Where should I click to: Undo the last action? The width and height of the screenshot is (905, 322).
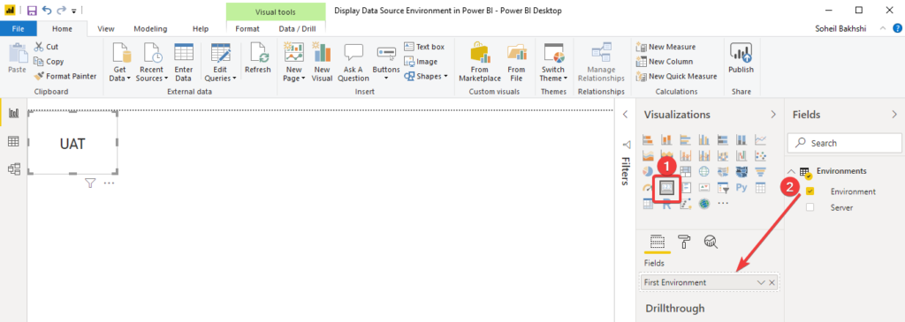47,11
